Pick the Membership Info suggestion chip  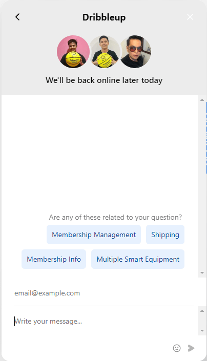[x=54, y=259]
